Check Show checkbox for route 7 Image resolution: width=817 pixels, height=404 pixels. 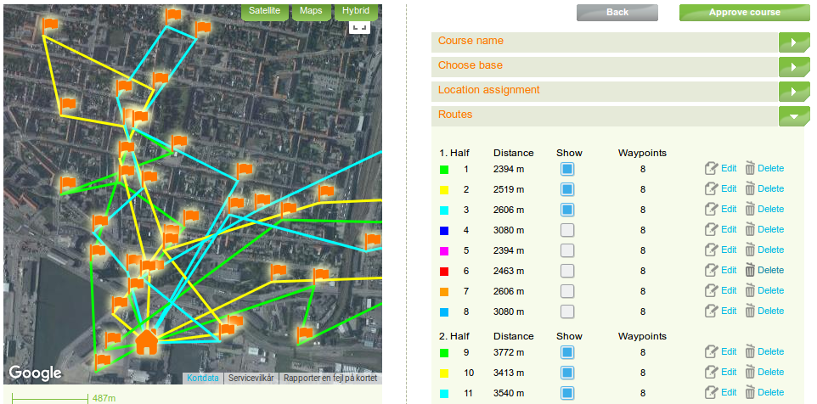pos(567,290)
